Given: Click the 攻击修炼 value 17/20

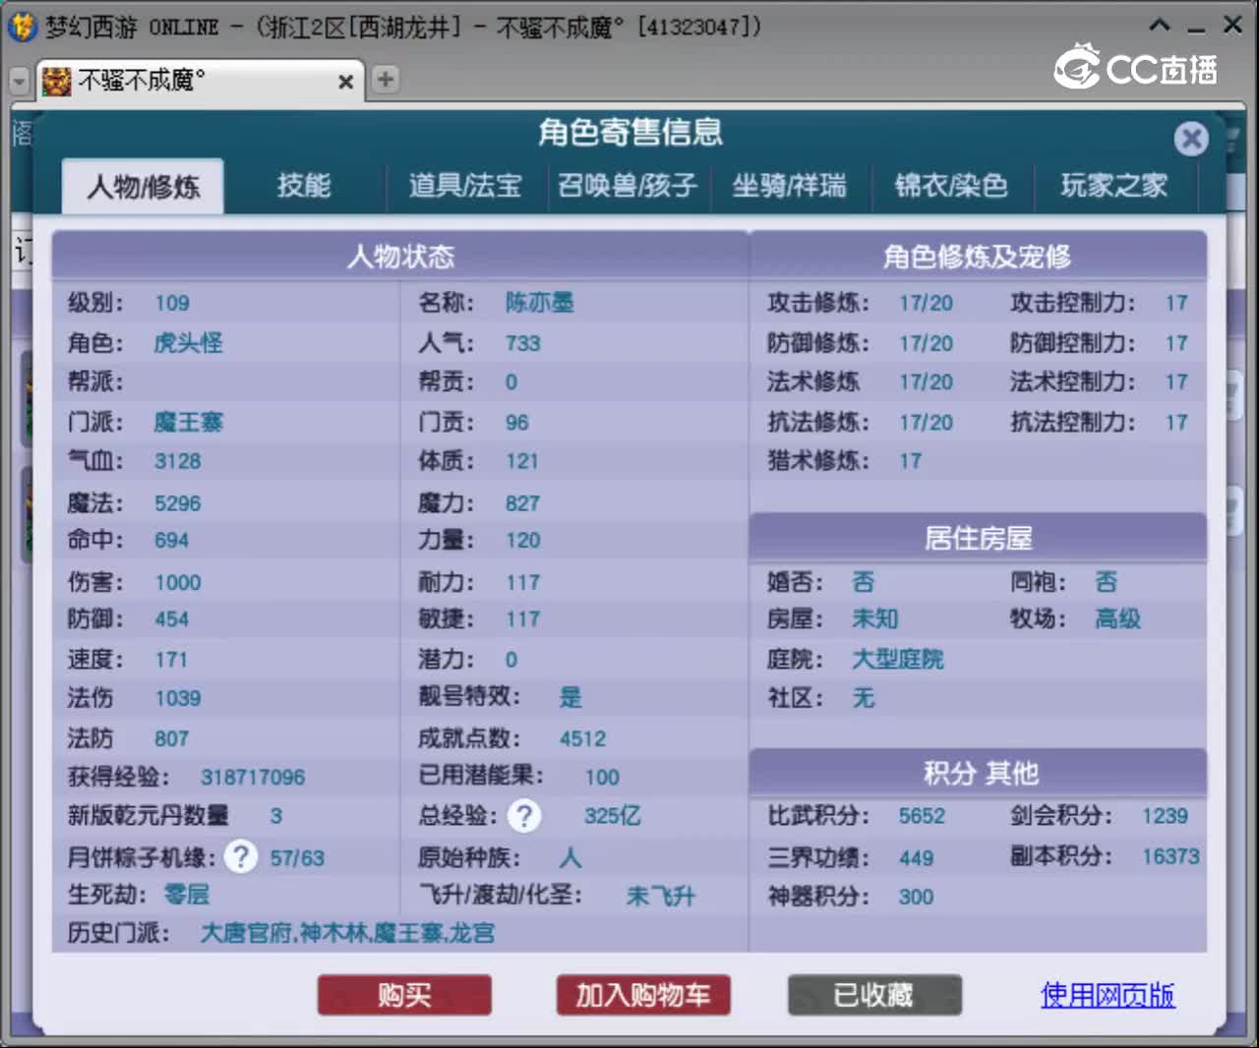Looking at the screenshot, I should point(926,303).
